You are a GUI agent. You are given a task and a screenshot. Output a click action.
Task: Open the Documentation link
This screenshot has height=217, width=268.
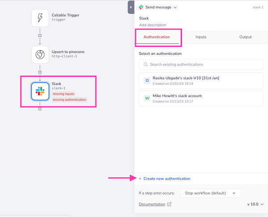[x=152, y=205]
